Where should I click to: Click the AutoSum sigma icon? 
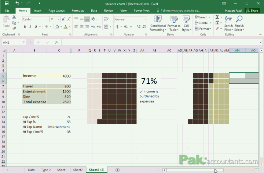(x=217, y=17)
